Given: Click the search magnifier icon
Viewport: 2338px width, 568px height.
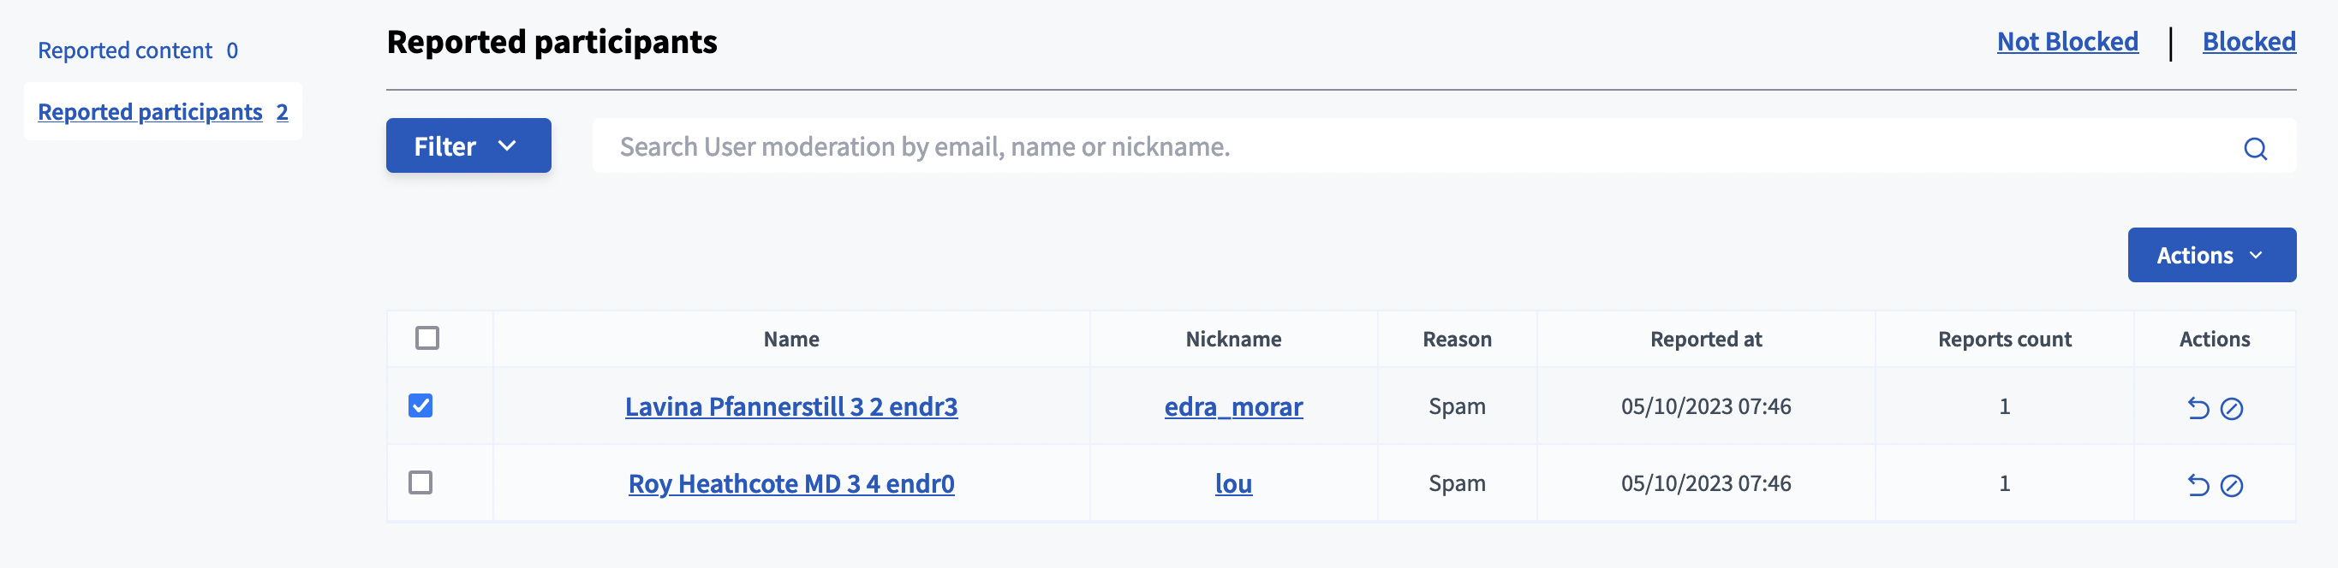Looking at the screenshot, I should pos(2254,148).
